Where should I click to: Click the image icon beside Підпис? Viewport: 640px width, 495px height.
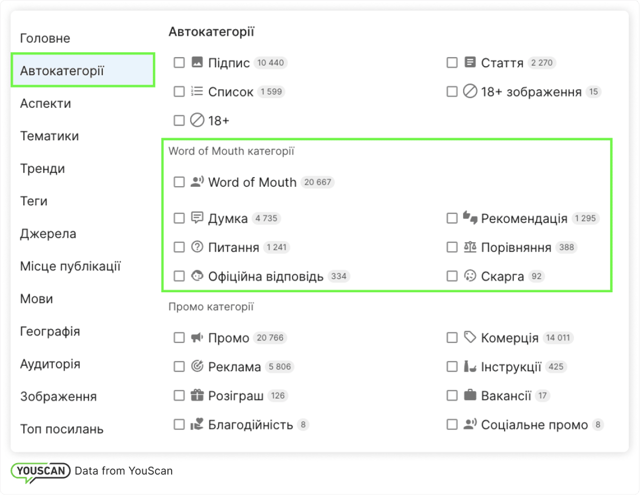tap(197, 62)
